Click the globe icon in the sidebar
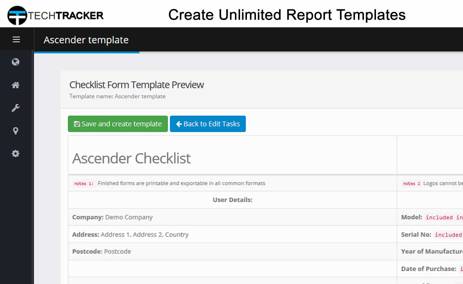 coord(16,62)
